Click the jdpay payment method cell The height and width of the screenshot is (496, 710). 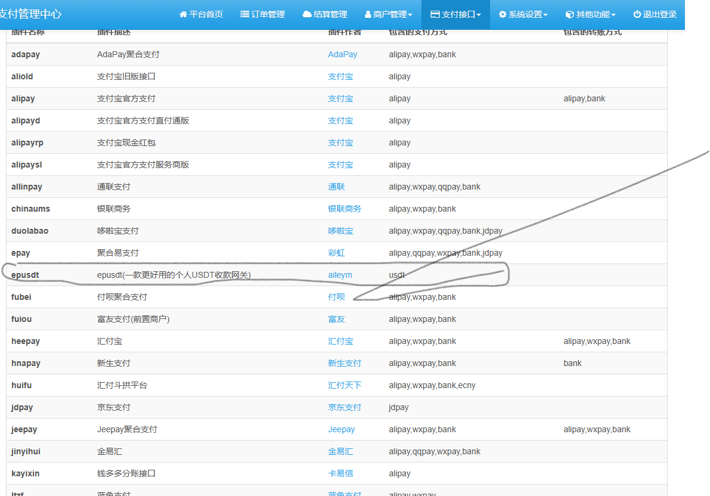tap(398, 408)
